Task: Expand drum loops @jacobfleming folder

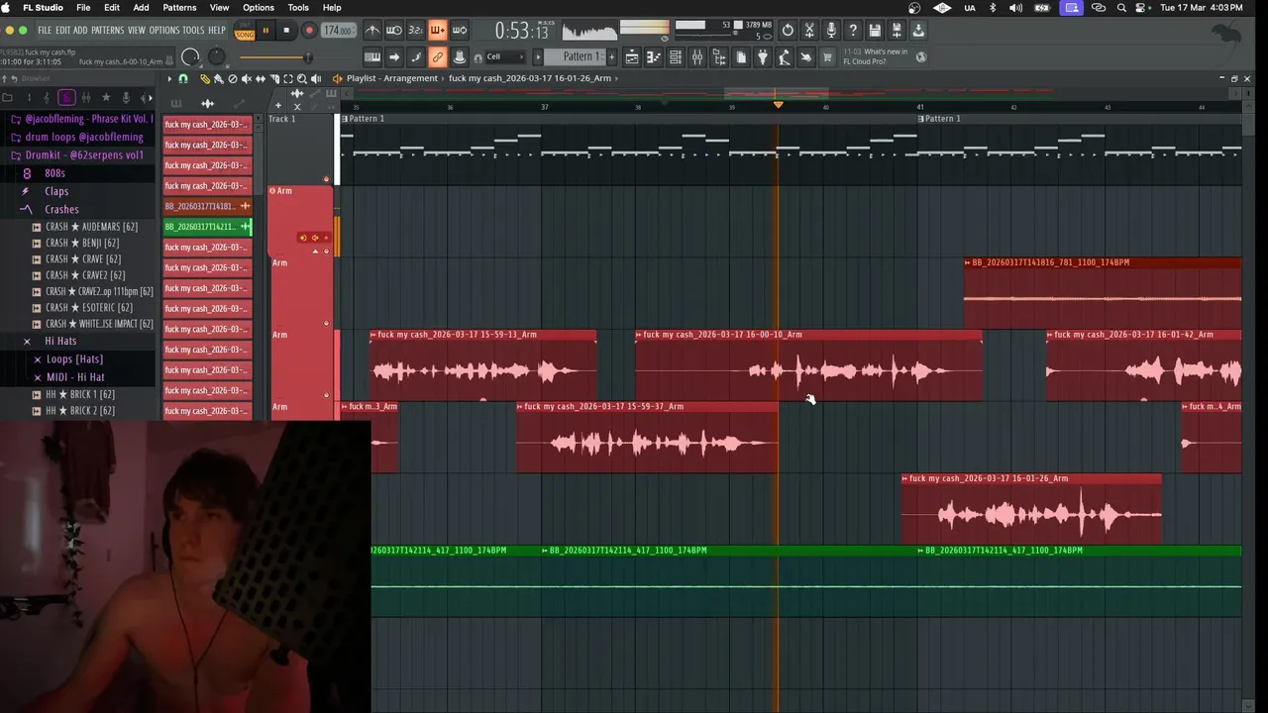Action: tap(83, 137)
